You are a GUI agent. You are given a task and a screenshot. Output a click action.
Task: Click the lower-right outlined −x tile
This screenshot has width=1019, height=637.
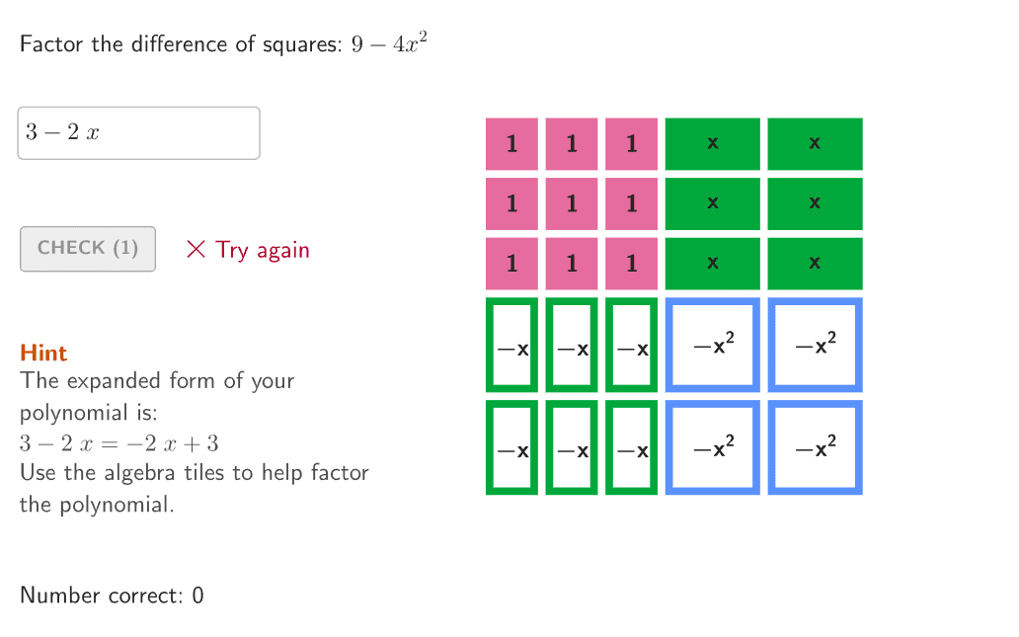631,447
